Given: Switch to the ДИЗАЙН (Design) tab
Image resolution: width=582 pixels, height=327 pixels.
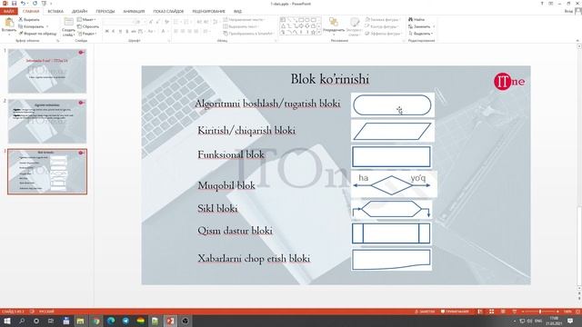Looking at the screenshot, I should [79, 11].
